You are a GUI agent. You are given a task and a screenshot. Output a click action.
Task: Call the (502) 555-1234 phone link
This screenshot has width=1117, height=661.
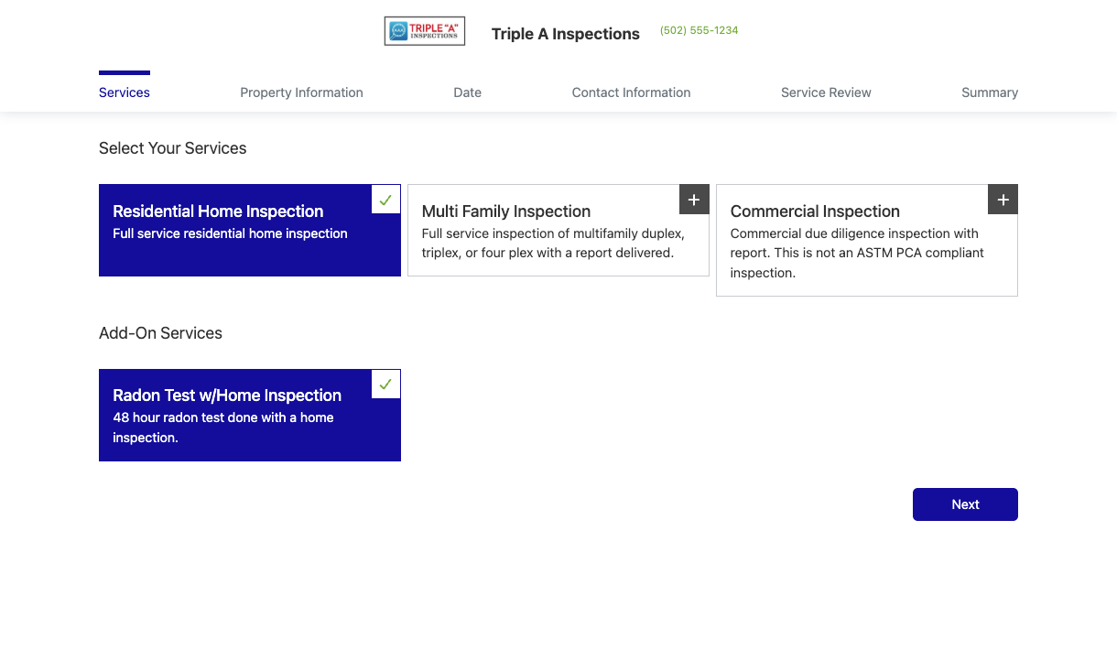pyautogui.click(x=699, y=30)
